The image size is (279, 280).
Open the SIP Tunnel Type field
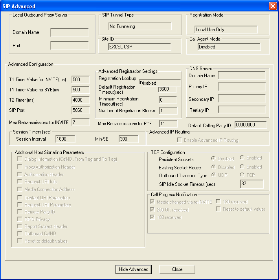[x=140, y=27]
